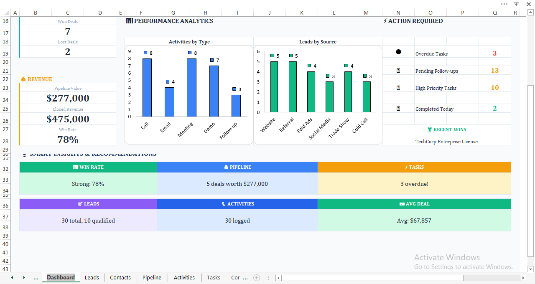Select the Social Media bar in Leads chart
535x284 pixels.
[329, 97]
